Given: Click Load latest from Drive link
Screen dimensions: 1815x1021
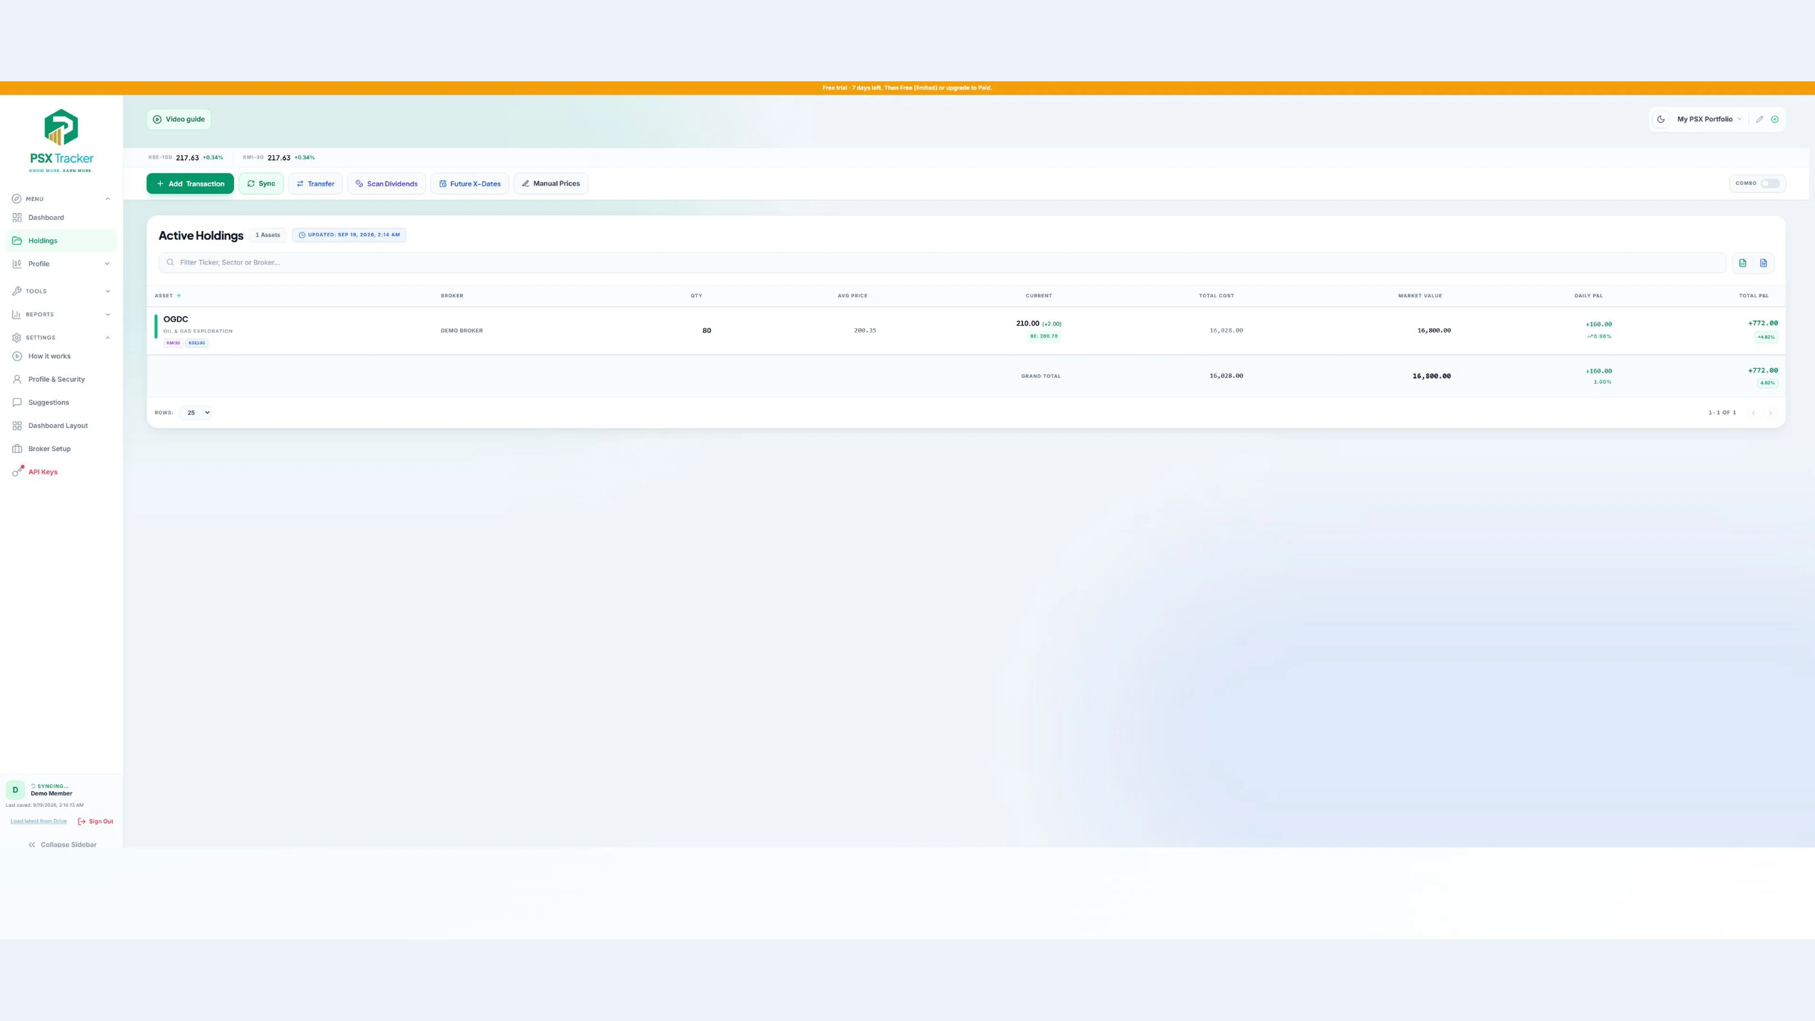Looking at the screenshot, I should 39,821.
